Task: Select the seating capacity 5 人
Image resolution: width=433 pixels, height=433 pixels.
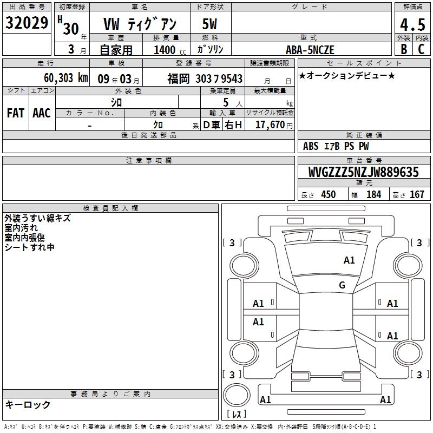Action: 233,103
